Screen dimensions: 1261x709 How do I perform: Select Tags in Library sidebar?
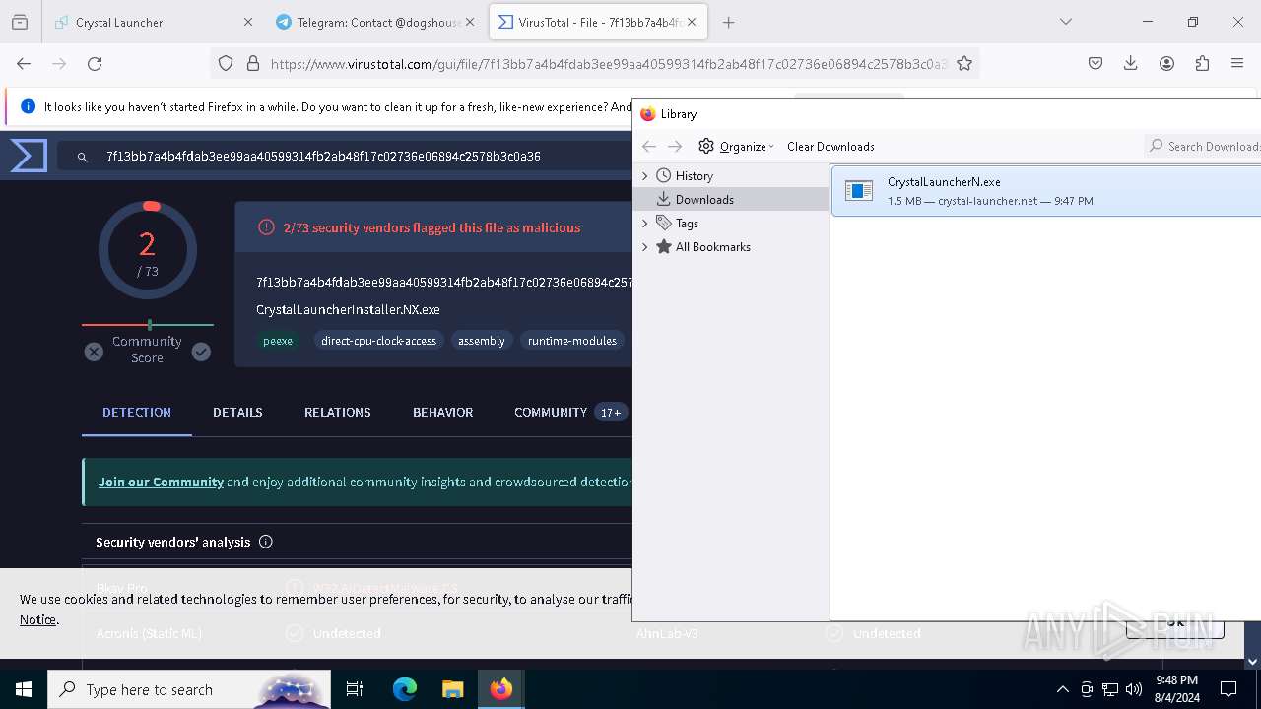(687, 223)
